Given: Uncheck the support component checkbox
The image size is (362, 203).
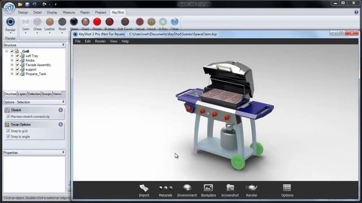Looking at the screenshot, I should 18,69.
